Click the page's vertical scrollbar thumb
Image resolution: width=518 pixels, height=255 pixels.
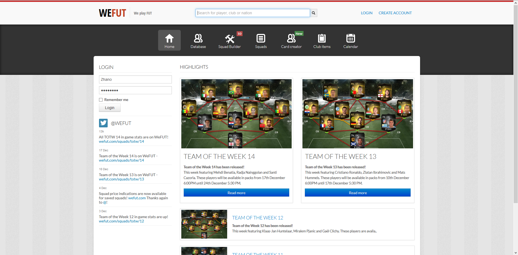pos(516,104)
